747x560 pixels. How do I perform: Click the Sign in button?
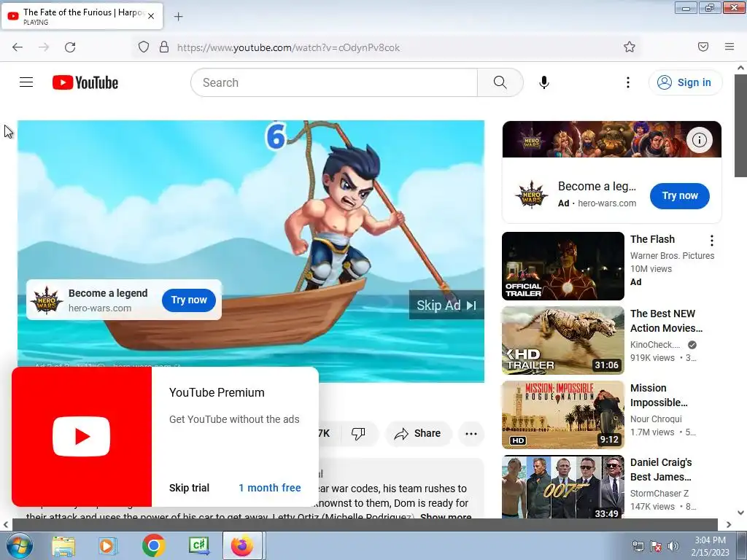coord(685,82)
